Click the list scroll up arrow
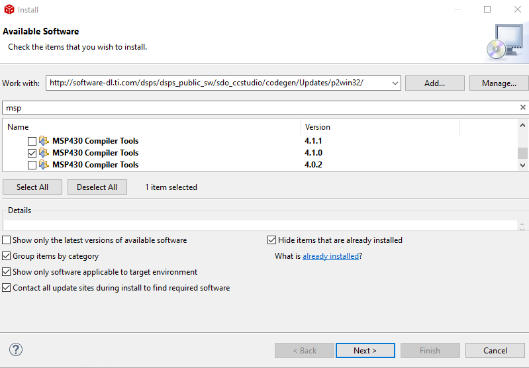This screenshot has width=529, height=368. (x=522, y=126)
